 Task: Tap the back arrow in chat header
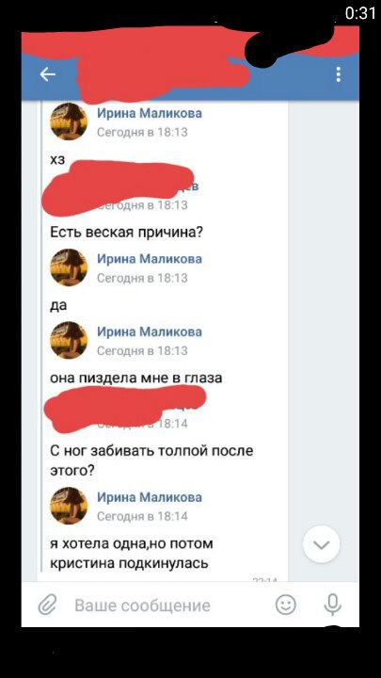click(x=48, y=74)
